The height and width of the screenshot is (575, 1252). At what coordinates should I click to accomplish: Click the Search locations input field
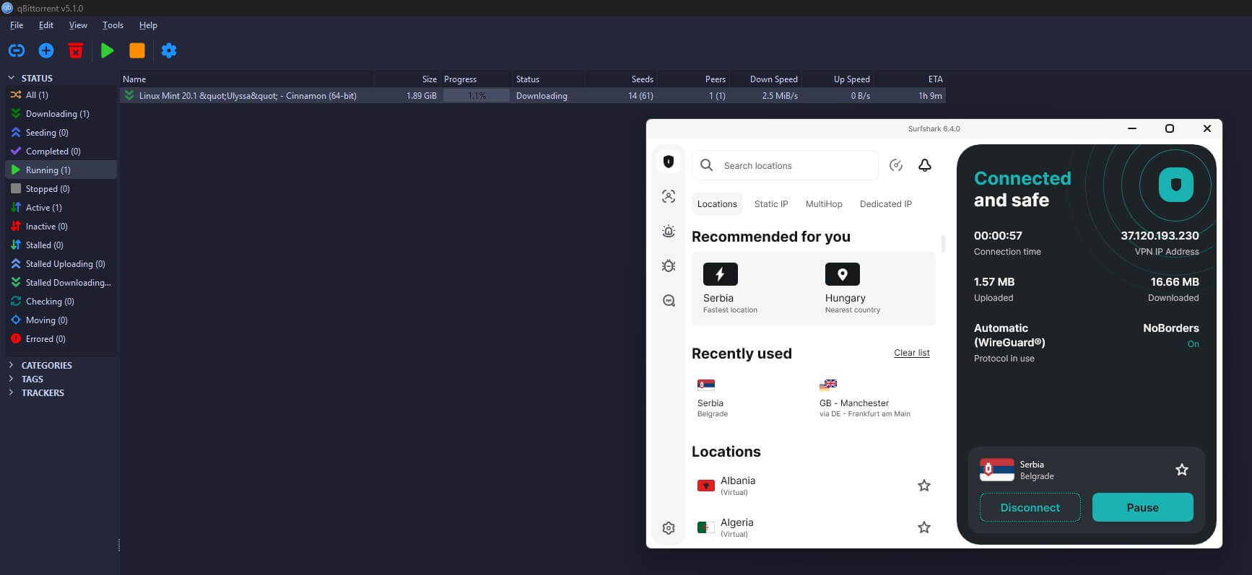pos(786,165)
